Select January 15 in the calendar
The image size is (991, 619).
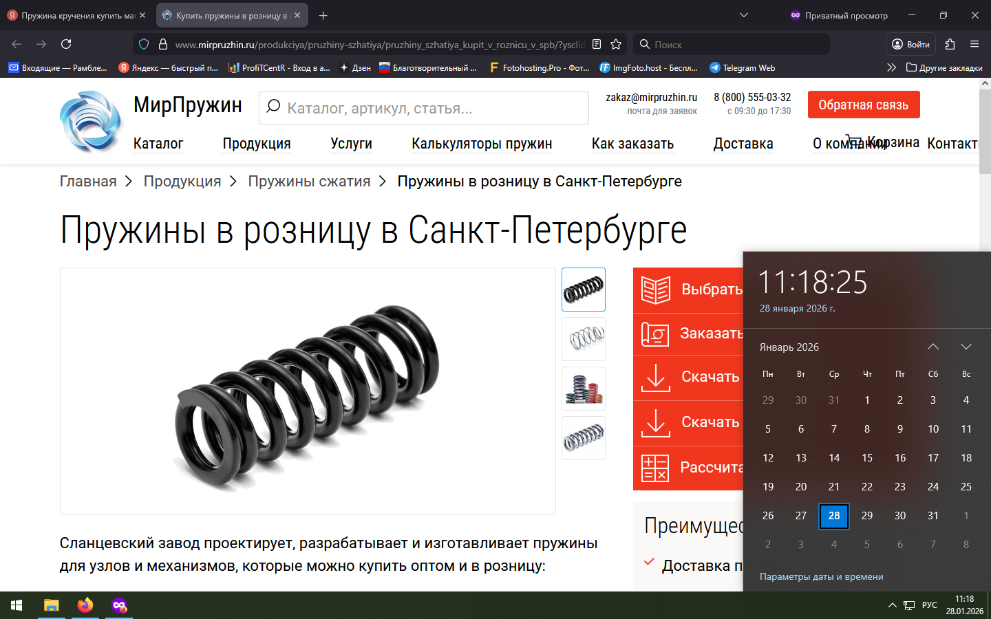click(867, 458)
